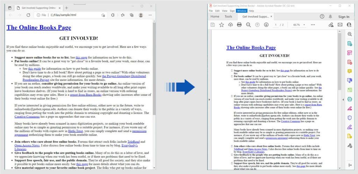The height and width of the screenshot is (174, 358).
Task: Open browser Collections icon
Action: click(x=131, y=15)
